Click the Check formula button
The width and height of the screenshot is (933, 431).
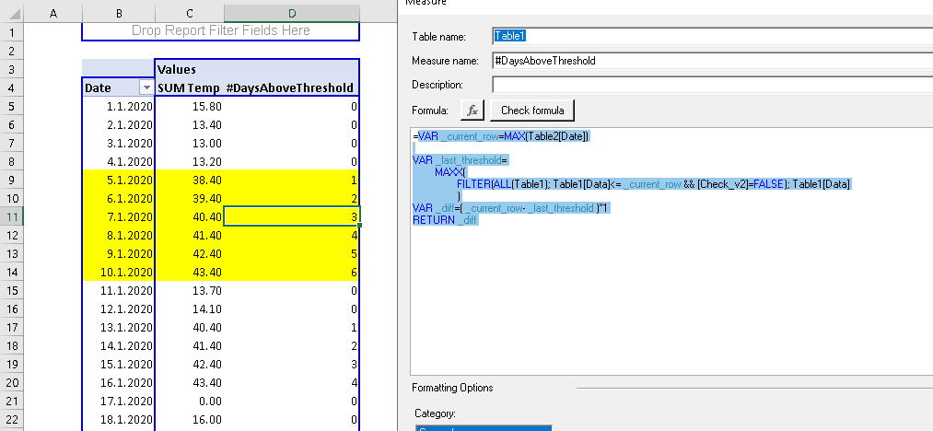coord(532,111)
